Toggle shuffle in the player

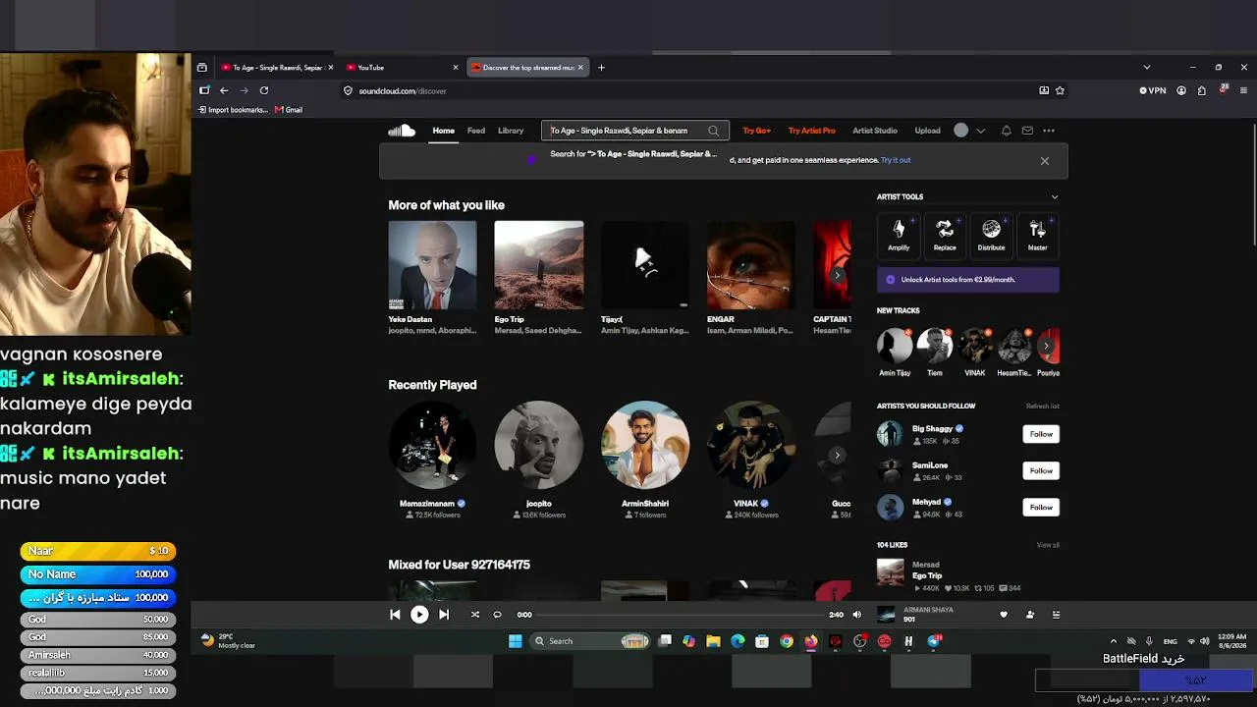coord(475,615)
